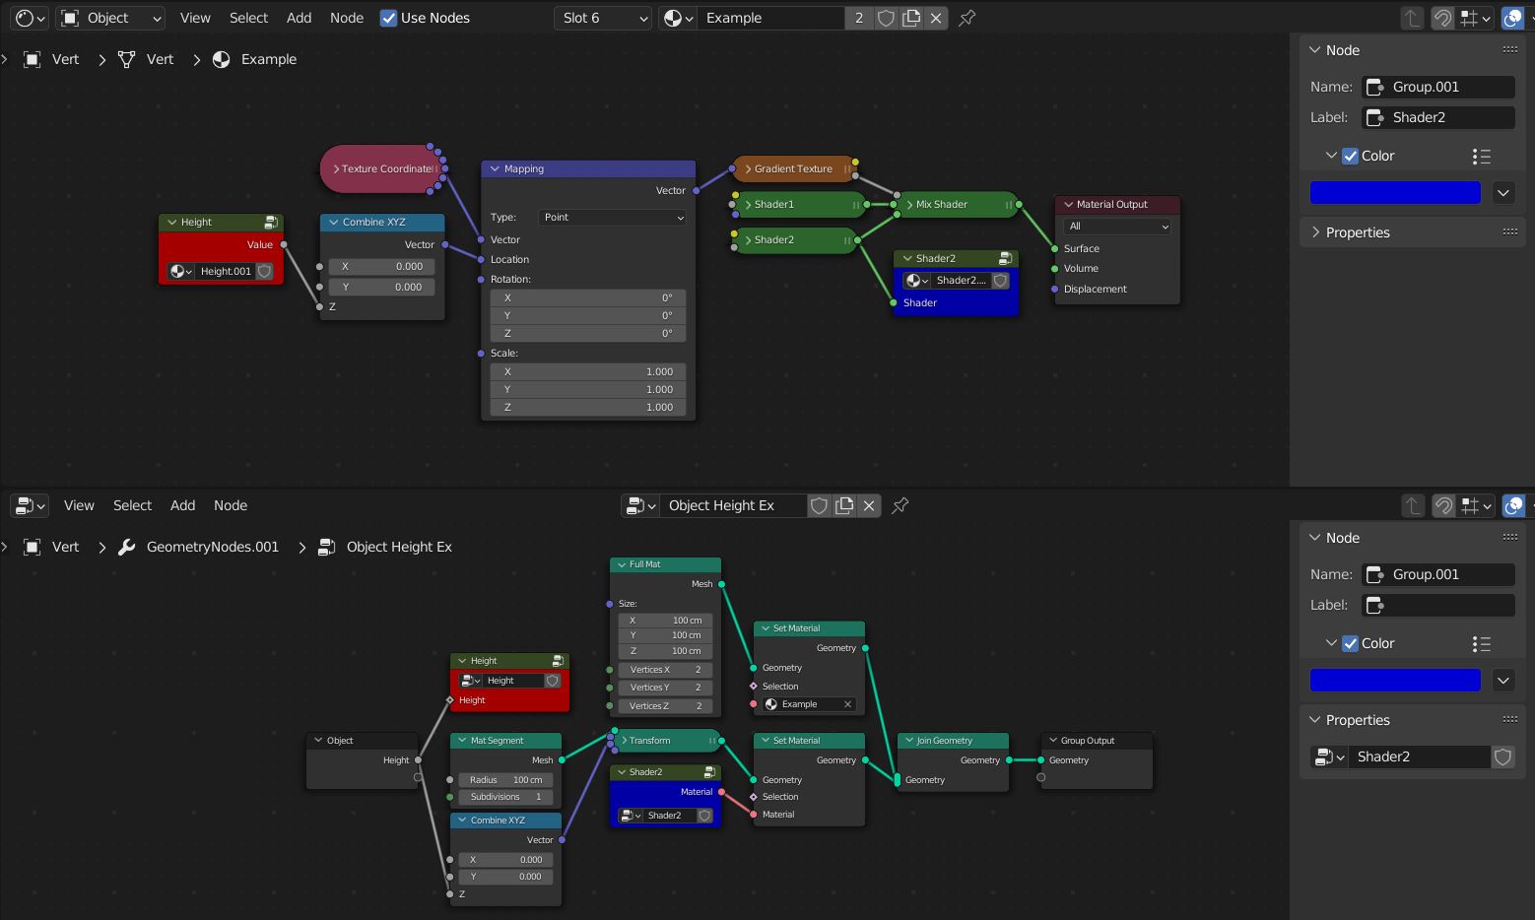Viewport: 1535px width, 920px height.
Task: Open View menu in shader editor
Action: pos(195,18)
